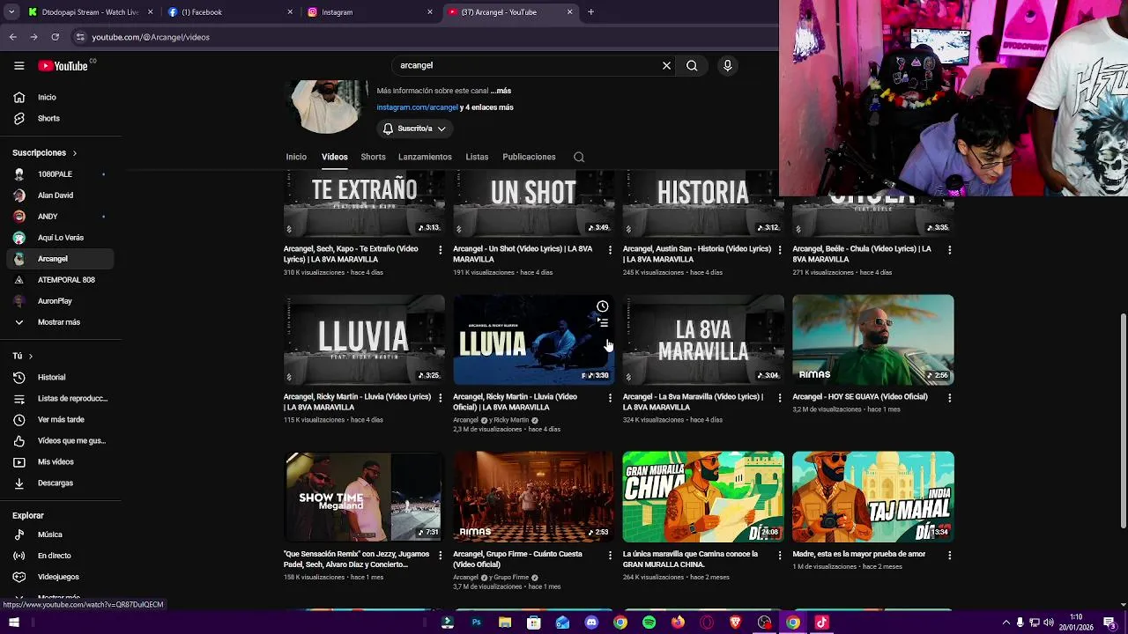Open Spotify from the taskbar

pos(649,623)
